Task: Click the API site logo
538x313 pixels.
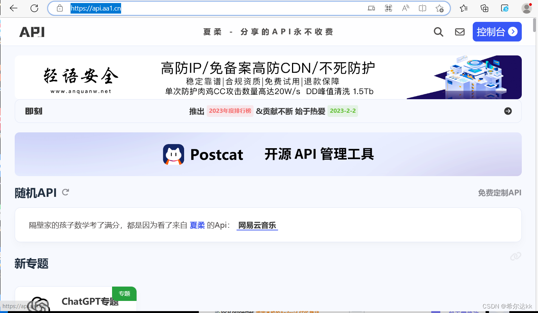Action: click(32, 32)
